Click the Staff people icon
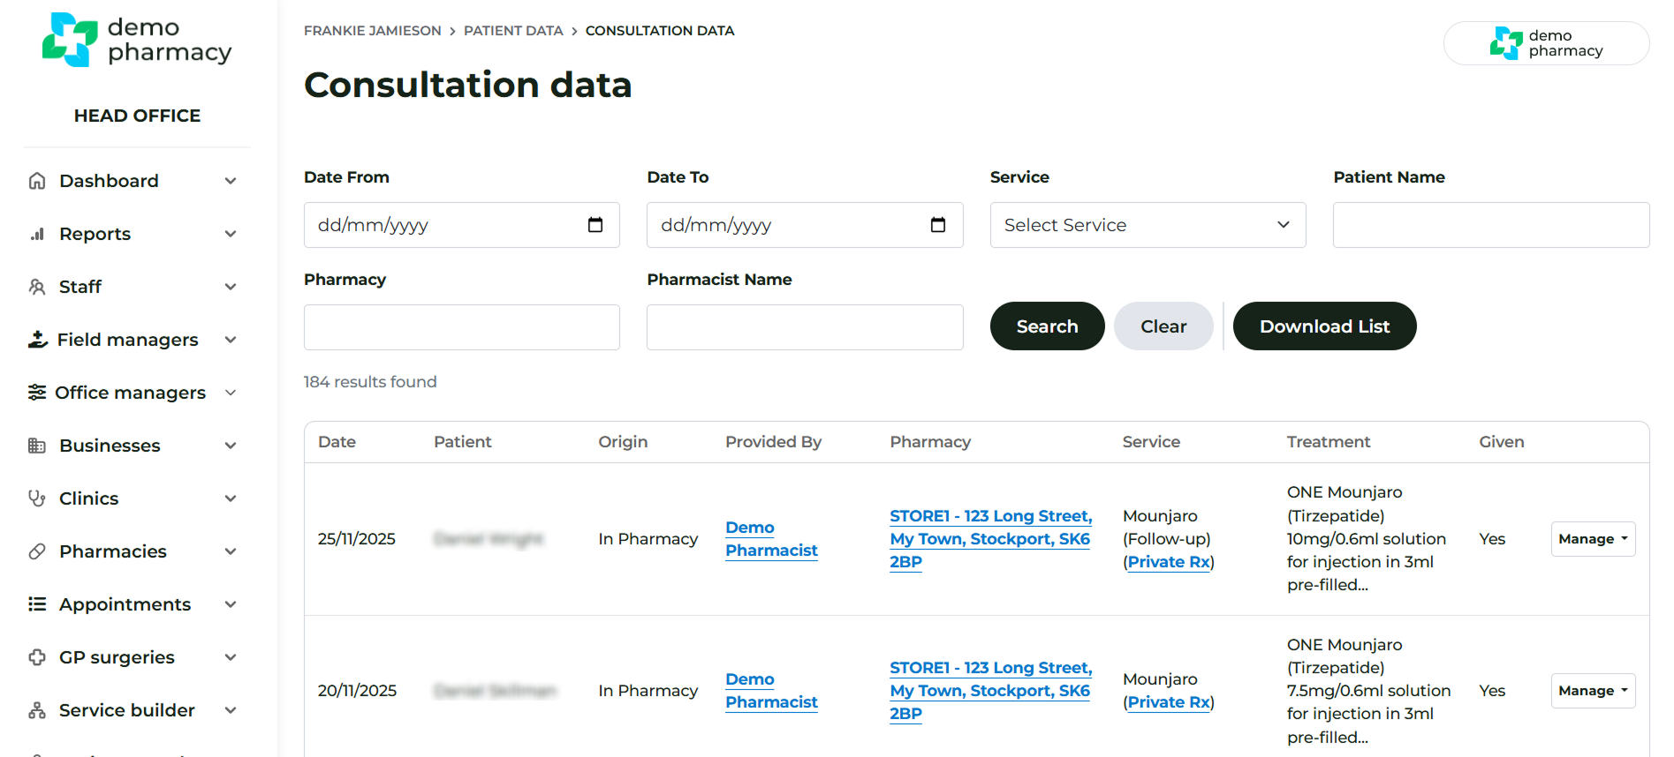This screenshot has height=757, width=1674. tap(37, 287)
